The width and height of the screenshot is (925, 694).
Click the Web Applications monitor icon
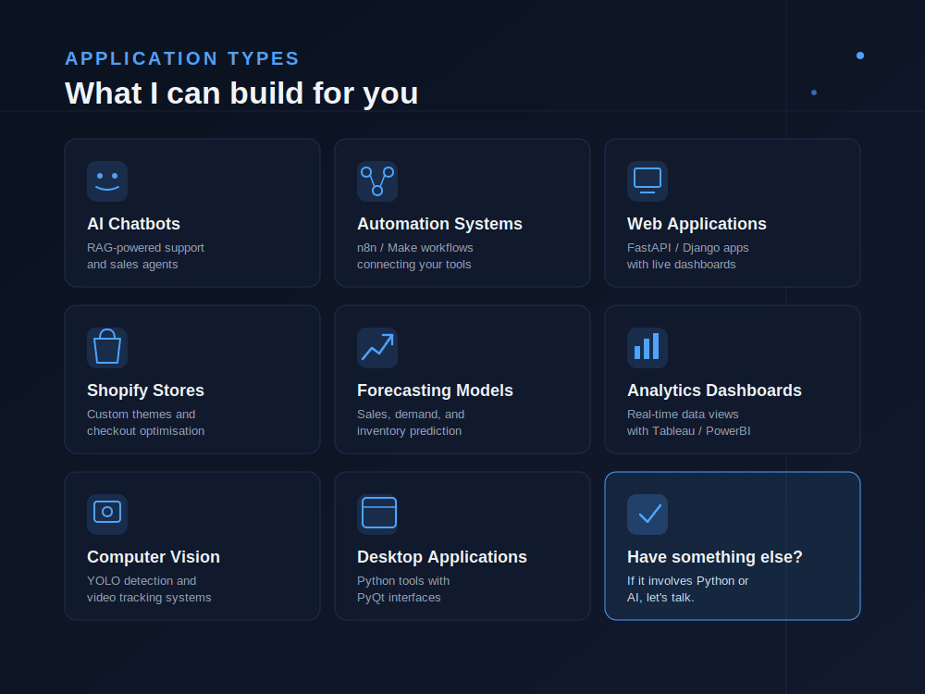coord(647,181)
